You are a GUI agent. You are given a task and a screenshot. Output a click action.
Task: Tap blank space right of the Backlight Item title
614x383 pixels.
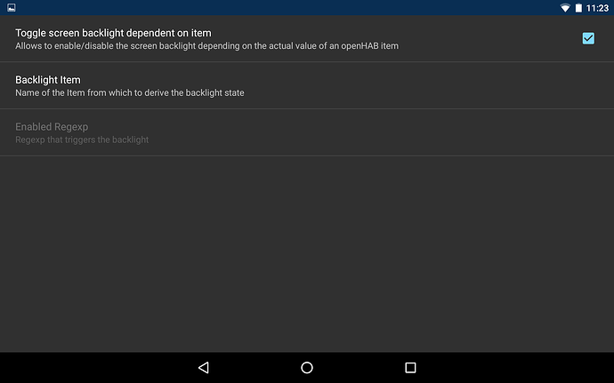click(356, 81)
